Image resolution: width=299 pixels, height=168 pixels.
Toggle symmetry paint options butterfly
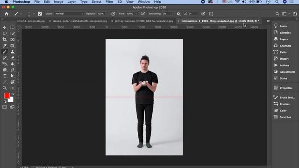pos(211,14)
